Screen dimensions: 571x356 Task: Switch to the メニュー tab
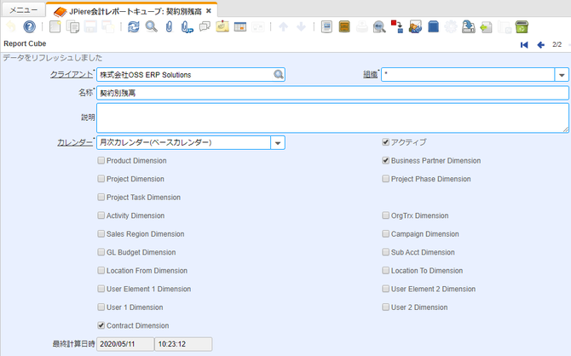click(23, 10)
